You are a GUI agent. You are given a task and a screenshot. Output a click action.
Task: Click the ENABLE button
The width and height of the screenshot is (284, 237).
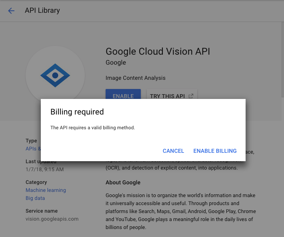point(123,94)
